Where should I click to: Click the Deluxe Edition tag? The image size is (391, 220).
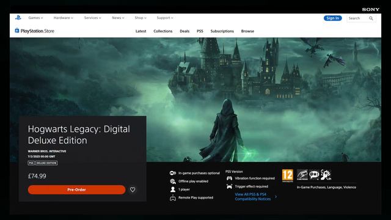[x=46, y=163]
